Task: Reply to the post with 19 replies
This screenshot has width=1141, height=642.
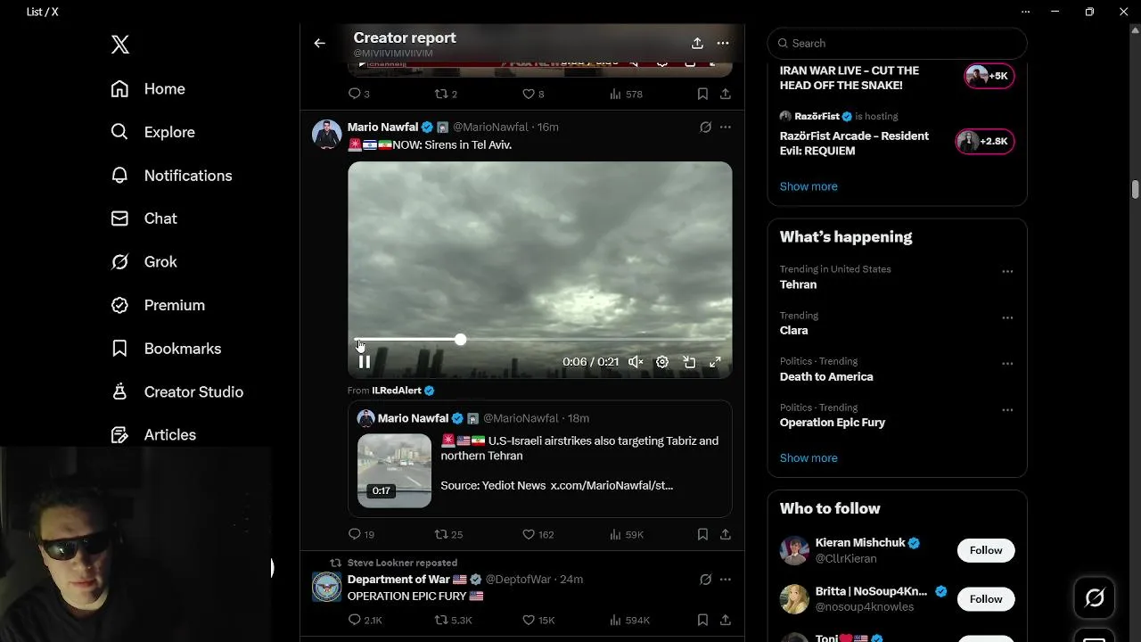Action: 361,534
